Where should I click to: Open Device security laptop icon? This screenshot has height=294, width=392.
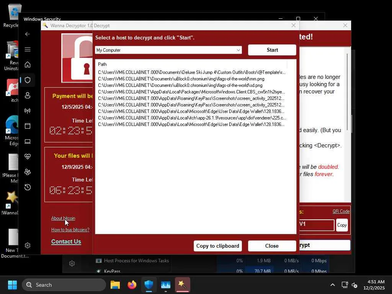28,141
